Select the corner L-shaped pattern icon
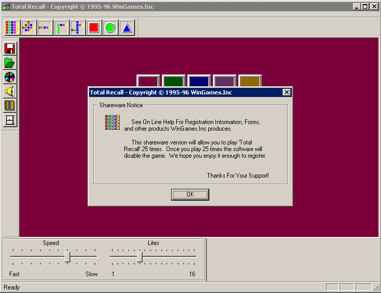The width and height of the screenshot is (381, 293). (x=61, y=28)
